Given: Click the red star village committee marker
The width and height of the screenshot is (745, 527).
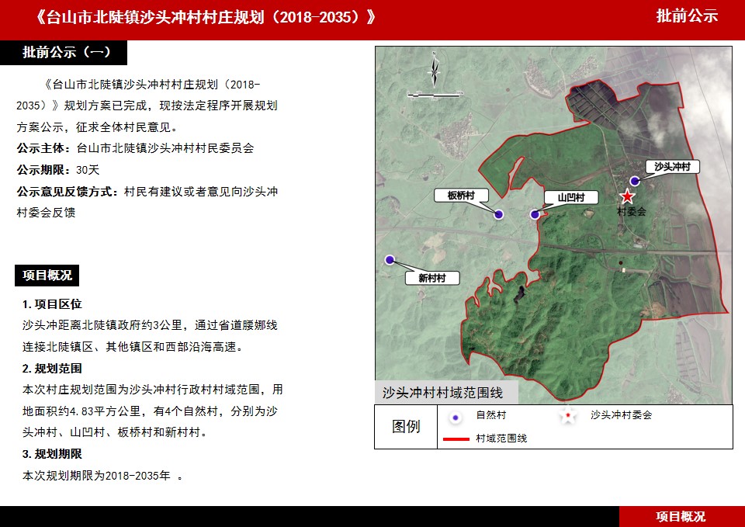Looking at the screenshot, I should click(627, 196).
